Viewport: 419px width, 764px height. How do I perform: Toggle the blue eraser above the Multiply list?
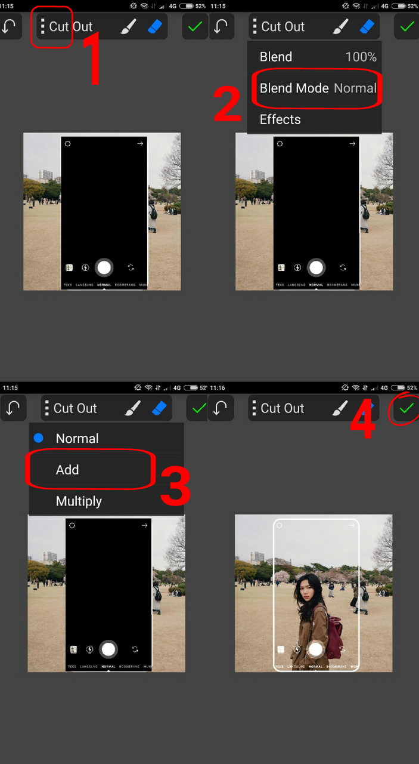pyautogui.click(x=159, y=408)
